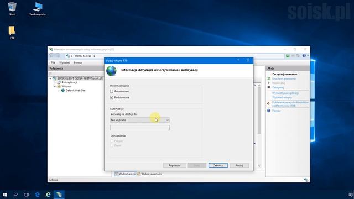Viewport: 354px width, 199px height.
Task: Collapse the SOISK-KLIENT server tree node
Action: (x=50, y=78)
